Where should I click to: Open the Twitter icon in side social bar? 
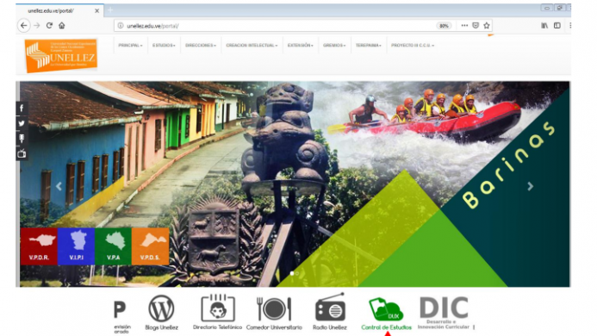pyautogui.click(x=22, y=123)
